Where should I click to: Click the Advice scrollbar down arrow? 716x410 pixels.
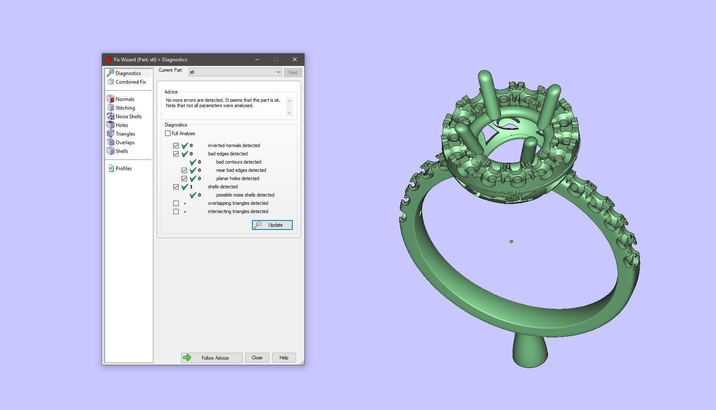[x=289, y=112]
